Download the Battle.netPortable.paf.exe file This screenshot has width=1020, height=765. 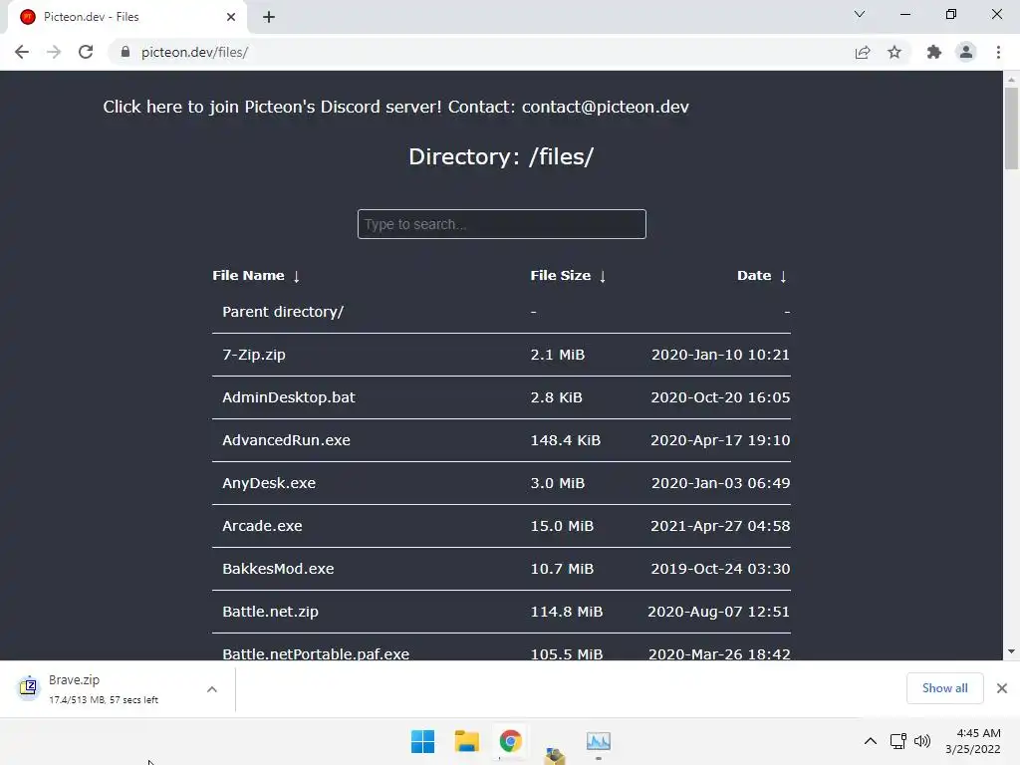click(316, 653)
